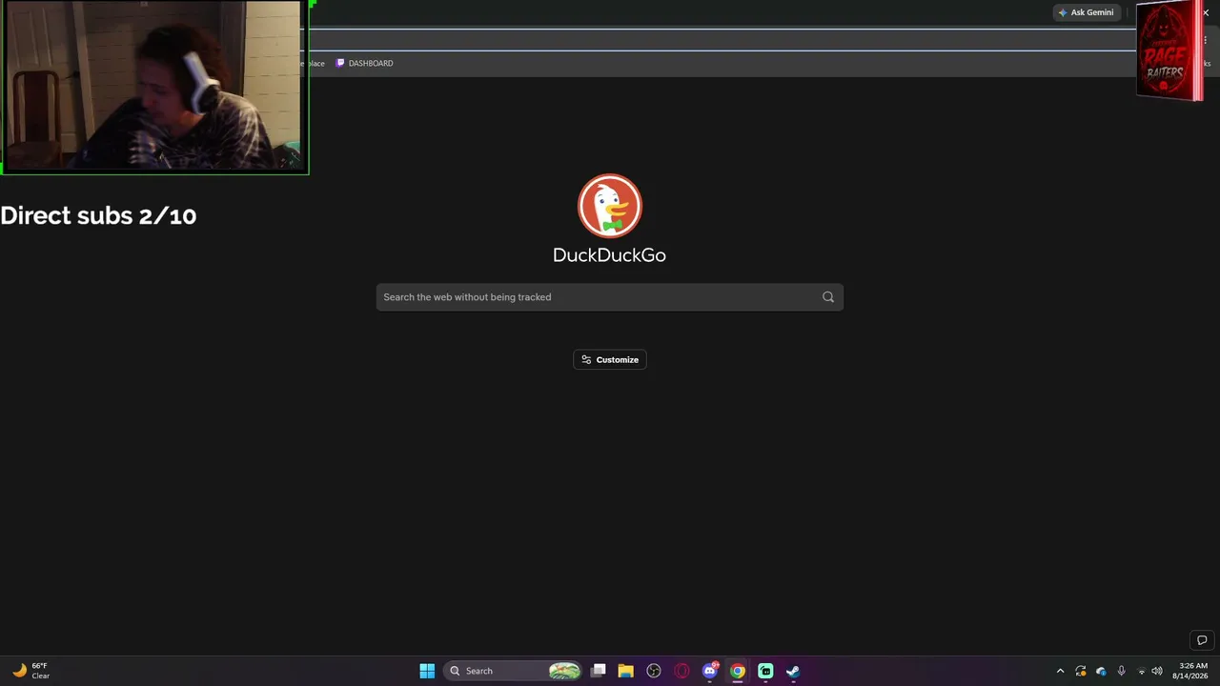Viewport: 1220px width, 686px height.
Task: Open OBS Studio from the taskbar
Action: (x=654, y=671)
